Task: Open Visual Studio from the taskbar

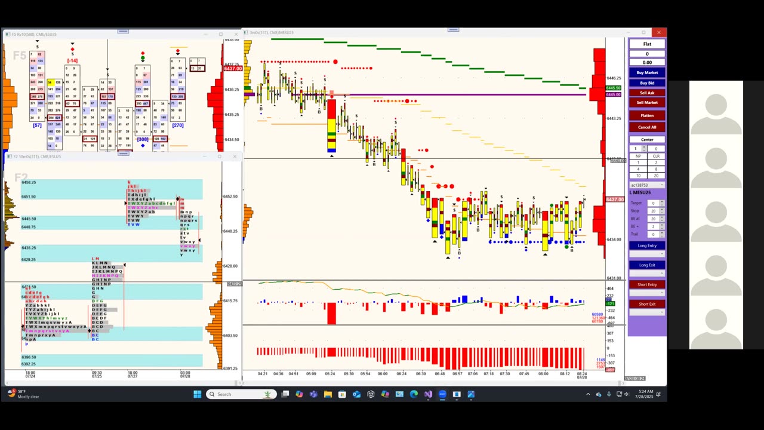Action: 428,394
